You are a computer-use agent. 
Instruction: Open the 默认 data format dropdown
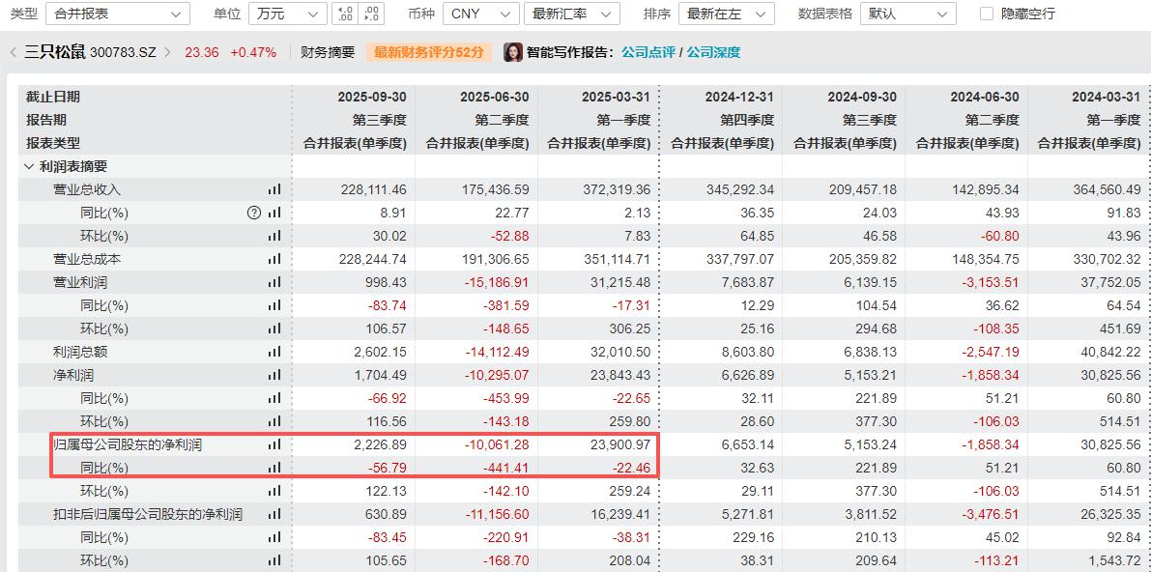coord(908,14)
